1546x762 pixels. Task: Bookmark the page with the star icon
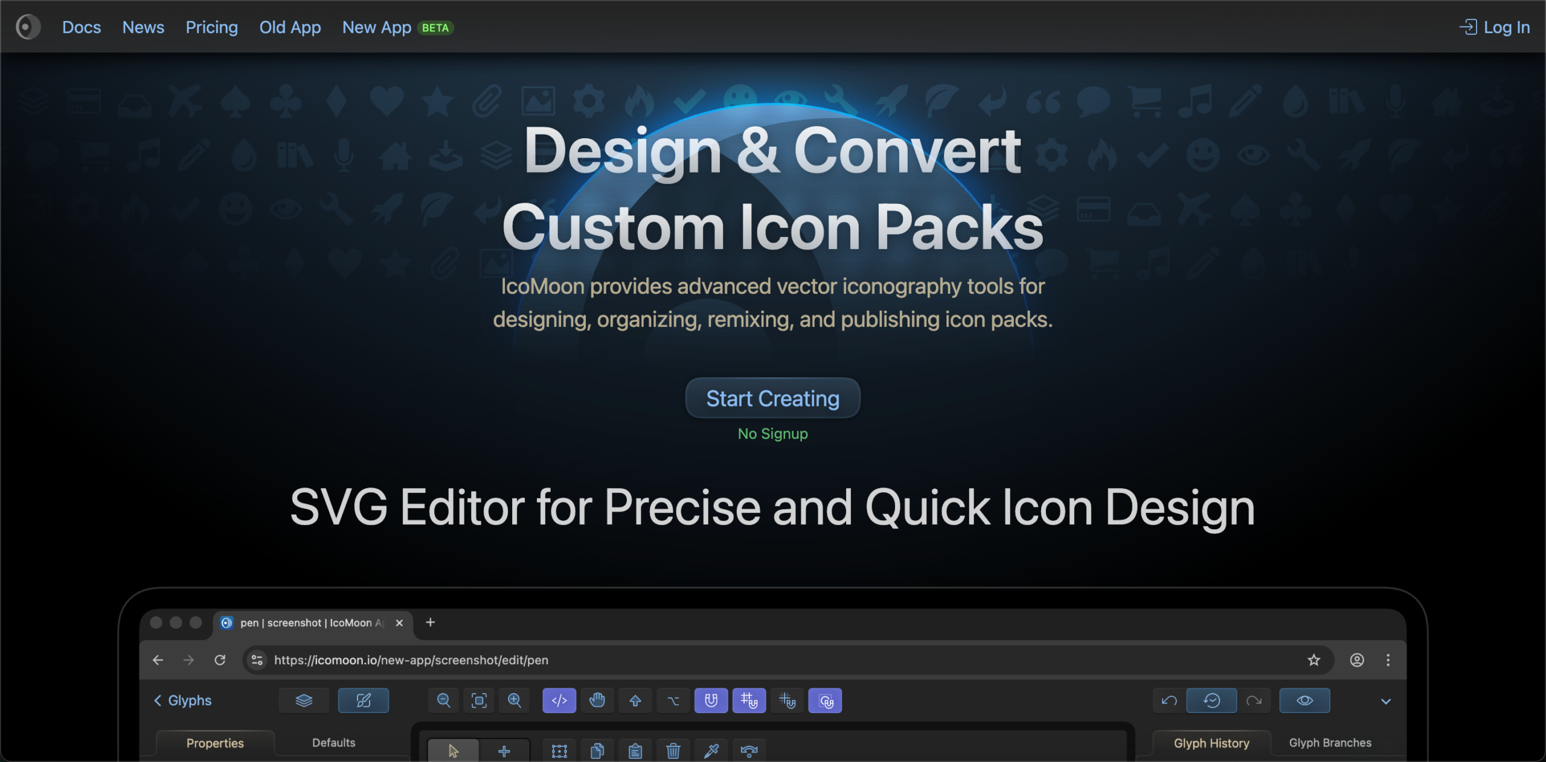pos(1314,660)
